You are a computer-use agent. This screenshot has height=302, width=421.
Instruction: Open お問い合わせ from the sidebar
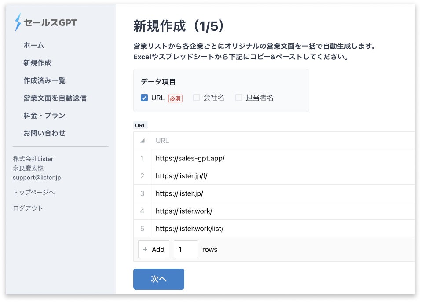point(44,133)
